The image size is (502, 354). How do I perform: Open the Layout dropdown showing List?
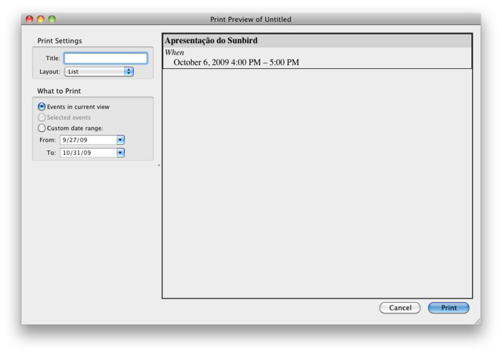[99, 71]
